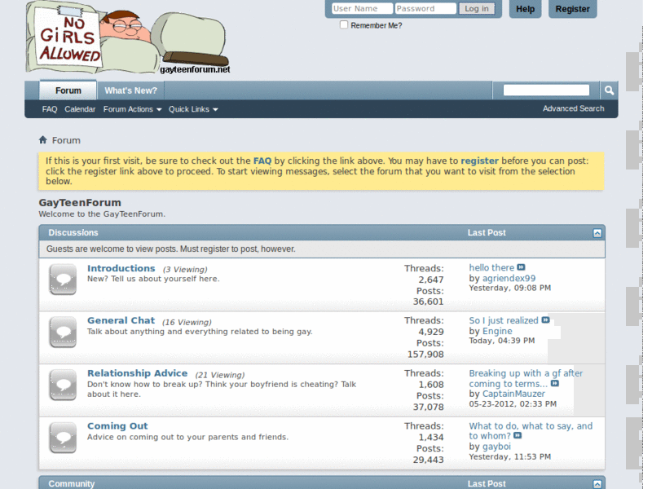
Task: Toggle the Remember Me checkbox
Action: click(x=344, y=25)
